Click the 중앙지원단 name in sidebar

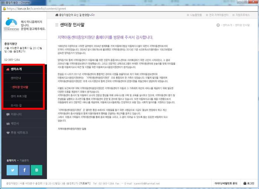(11, 44)
